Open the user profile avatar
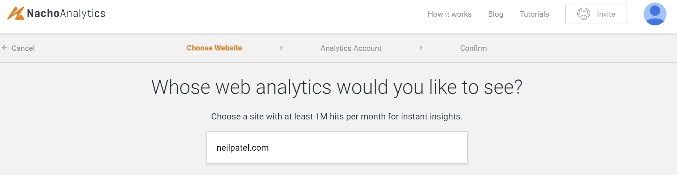The width and height of the screenshot is (677, 175). tap(655, 14)
